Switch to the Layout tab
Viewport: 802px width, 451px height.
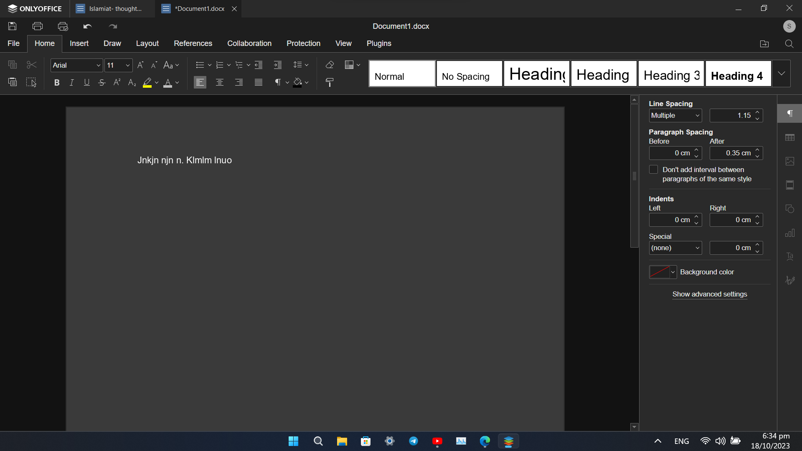click(147, 43)
